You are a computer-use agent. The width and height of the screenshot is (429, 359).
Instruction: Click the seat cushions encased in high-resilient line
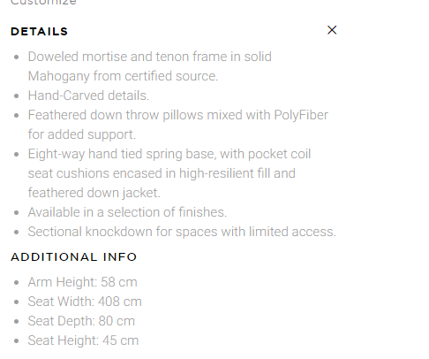[x=162, y=173]
